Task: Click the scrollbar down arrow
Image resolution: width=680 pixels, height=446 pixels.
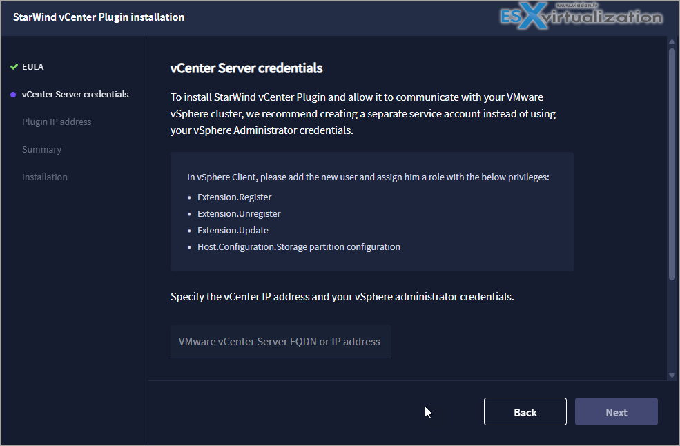Action: coord(672,376)
